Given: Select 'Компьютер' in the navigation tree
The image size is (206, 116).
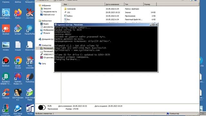Looking at the screenshot, I should pyautogui.click(x=45, y=45).
